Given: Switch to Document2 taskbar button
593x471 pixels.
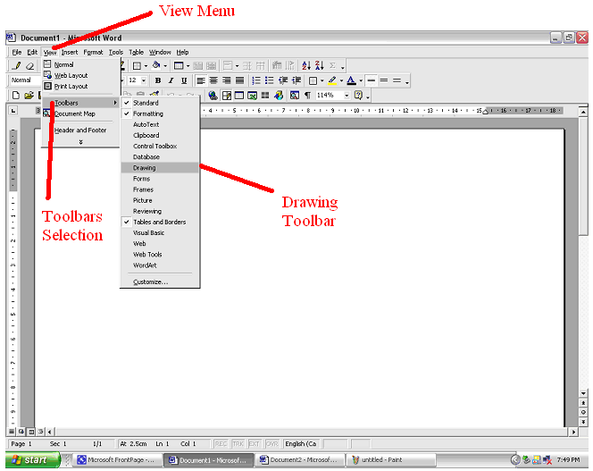Looking at the screenshot, I should pos(300,460).
